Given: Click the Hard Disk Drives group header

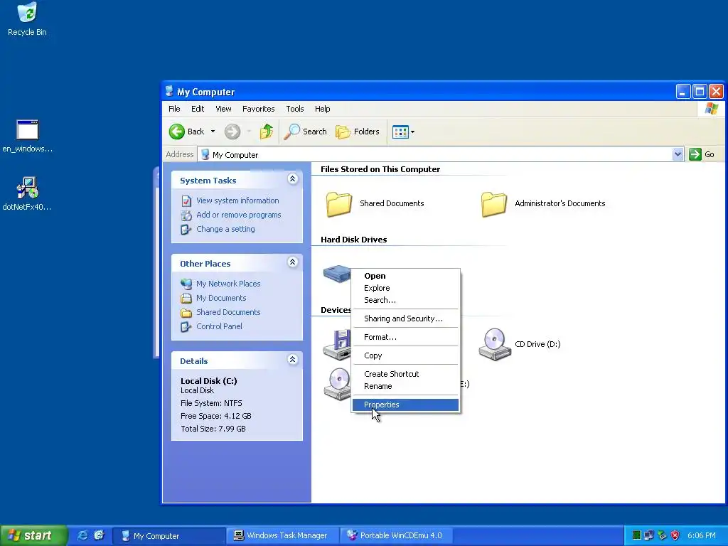Looking at the screenshot, I should (354, 240).
